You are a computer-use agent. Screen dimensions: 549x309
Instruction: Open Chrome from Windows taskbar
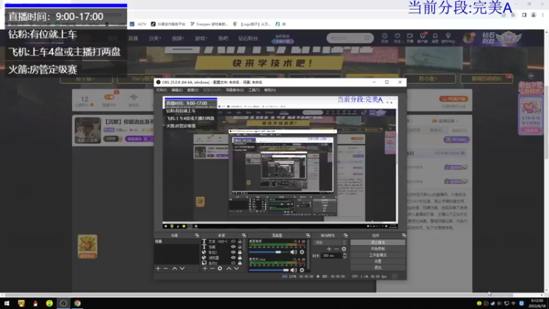(x=78, y=303)
